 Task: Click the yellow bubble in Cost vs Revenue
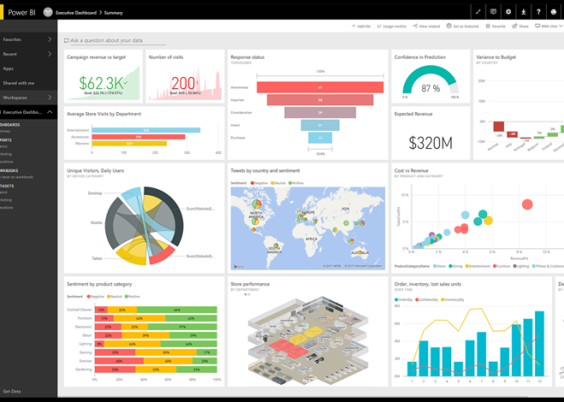[488, 221]
